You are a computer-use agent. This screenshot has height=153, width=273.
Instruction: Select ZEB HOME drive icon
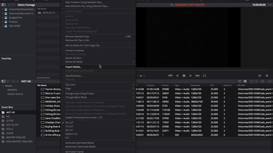pos(6,26)
